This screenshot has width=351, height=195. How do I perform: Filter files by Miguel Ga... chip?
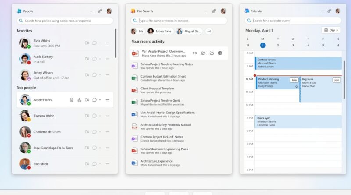click(189, 31)
